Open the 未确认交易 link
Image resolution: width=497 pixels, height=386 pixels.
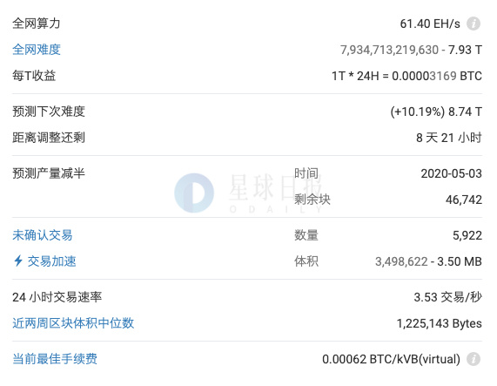click(x=43, y=235)
